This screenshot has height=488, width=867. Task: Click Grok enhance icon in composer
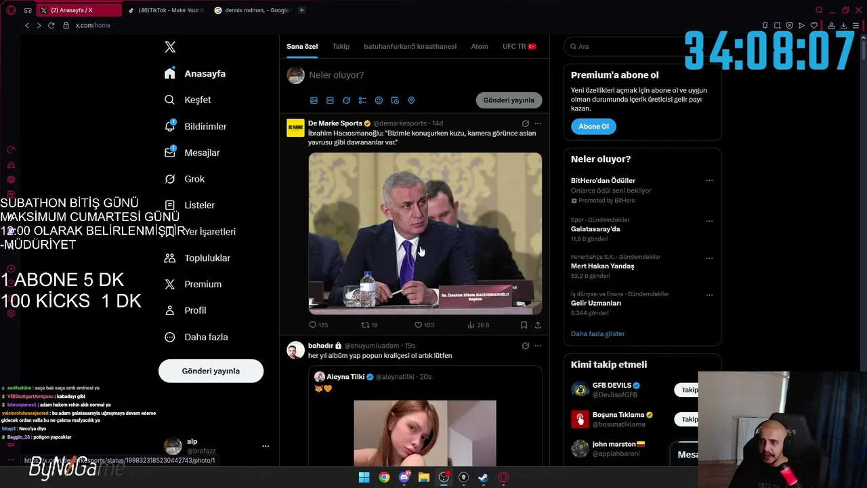(346, 100)
